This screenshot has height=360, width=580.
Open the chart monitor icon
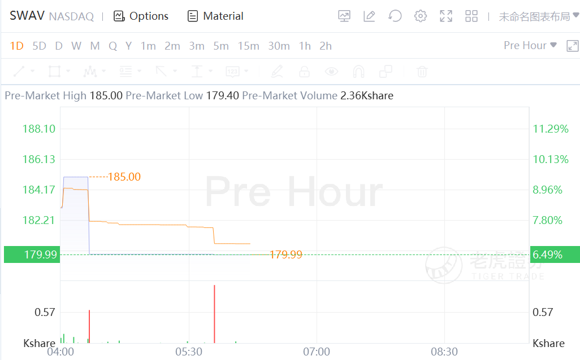click(344, 16)
